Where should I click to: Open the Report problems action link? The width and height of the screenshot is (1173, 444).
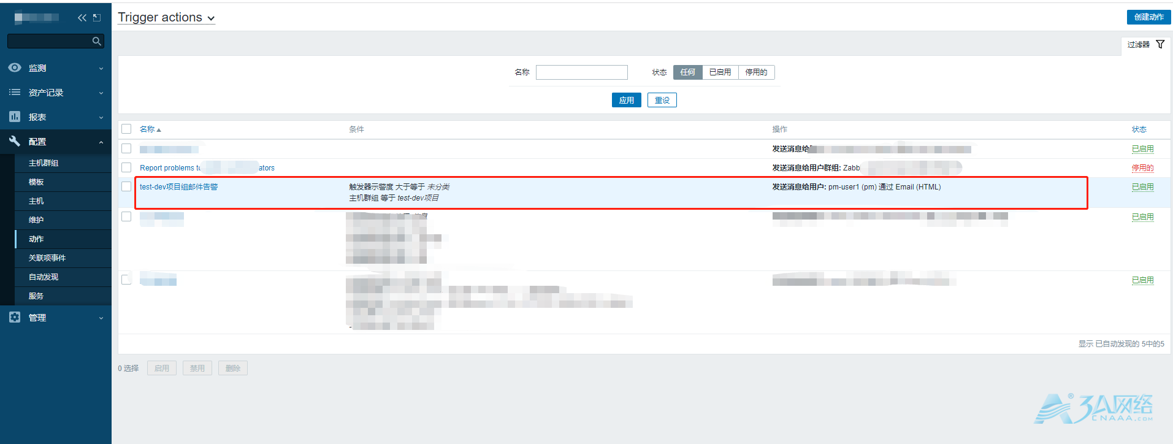pyautogui.click(x=207, y=167)
